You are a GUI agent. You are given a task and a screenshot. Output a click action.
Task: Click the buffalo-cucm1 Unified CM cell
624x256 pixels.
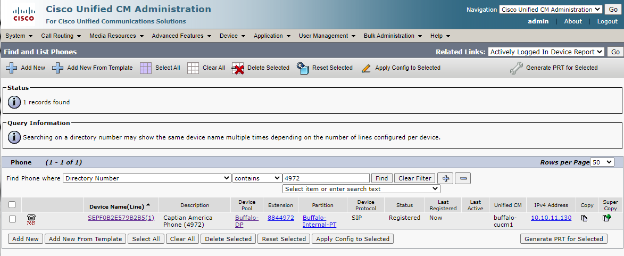(x=505, y=221)
